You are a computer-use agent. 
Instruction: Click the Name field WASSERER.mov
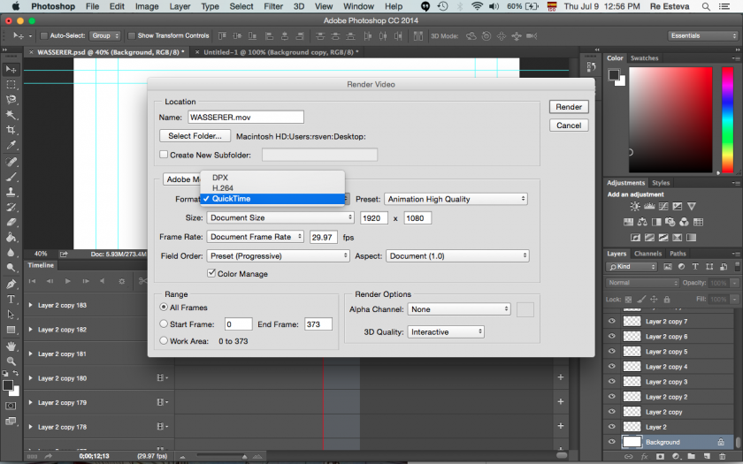pos(246,117)
